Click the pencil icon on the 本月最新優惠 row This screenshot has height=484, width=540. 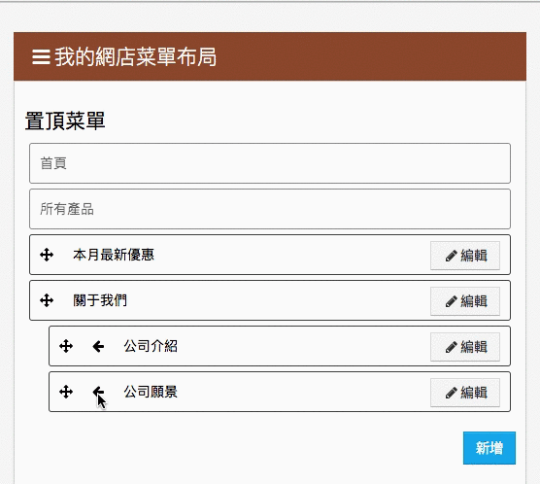(452, 256)
